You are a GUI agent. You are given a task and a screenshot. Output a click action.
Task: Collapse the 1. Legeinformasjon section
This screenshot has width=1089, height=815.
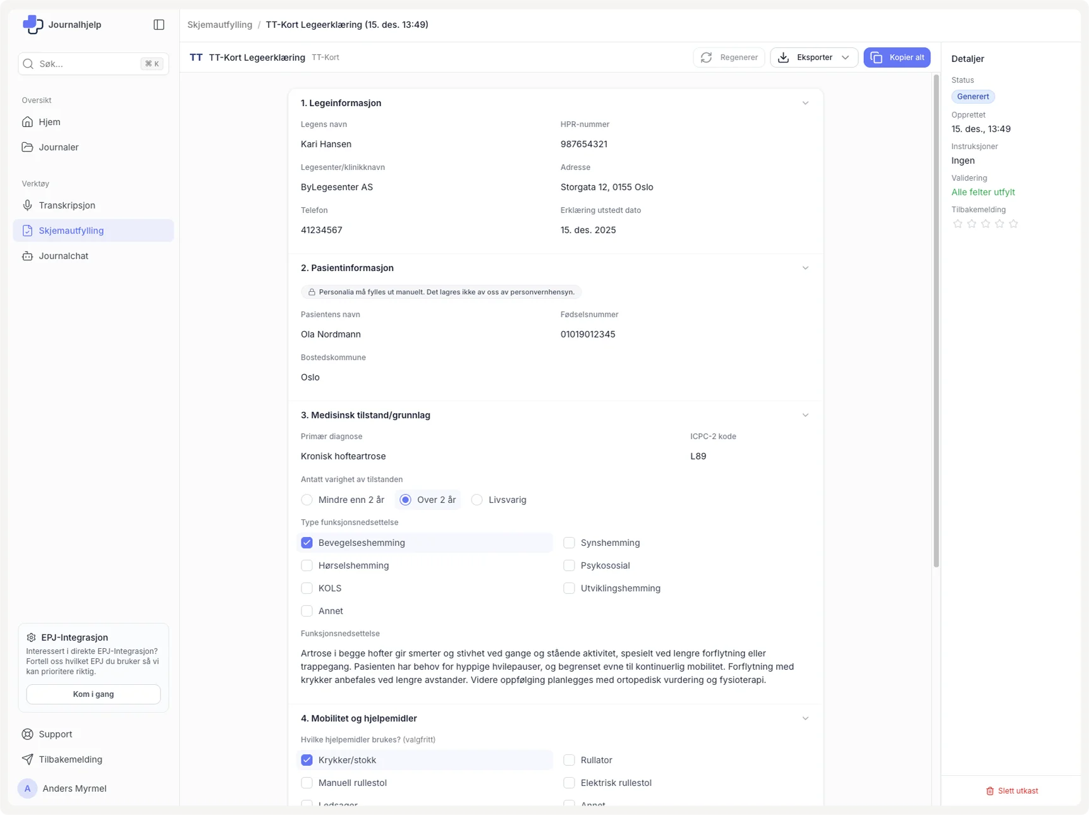(805, 103)
